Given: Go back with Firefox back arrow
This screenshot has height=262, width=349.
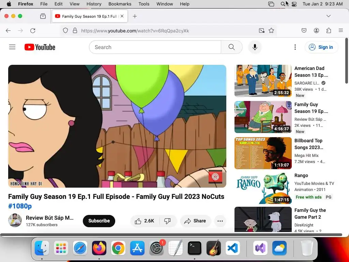Looking at the screenshot, I should click(8, 30).
